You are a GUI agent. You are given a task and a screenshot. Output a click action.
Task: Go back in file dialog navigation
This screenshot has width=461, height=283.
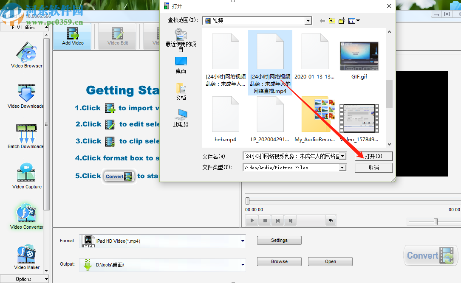322,21
